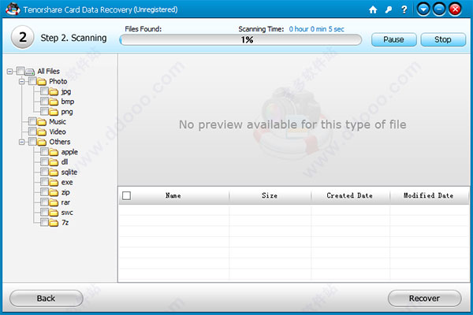Click the '0 hour 0 min 5 sec' time

coord(316,29)
